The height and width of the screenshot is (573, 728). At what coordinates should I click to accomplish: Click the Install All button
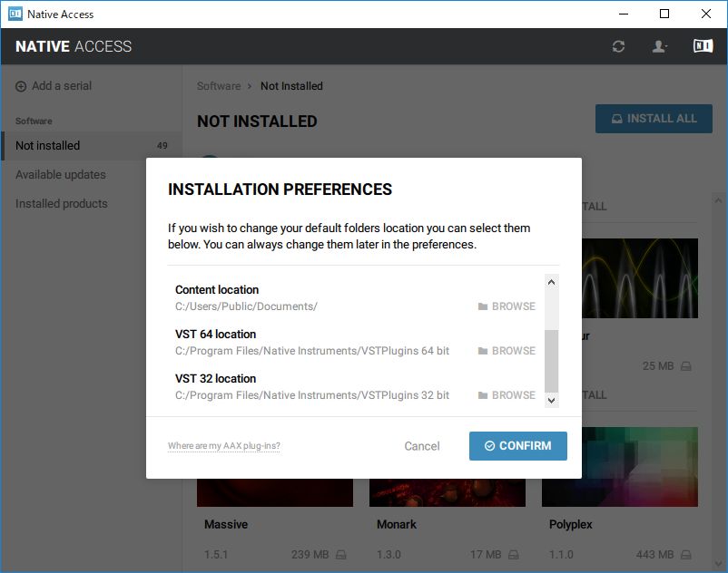coord(654,119)
